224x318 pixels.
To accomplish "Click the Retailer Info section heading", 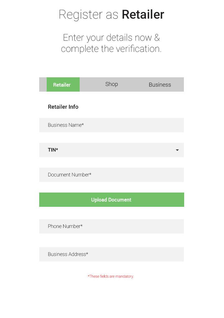I will point(63,107).
